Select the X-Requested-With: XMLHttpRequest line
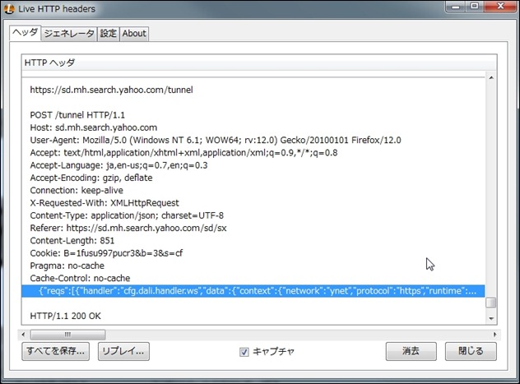The width and height of the screenshot is (520, 384). tap(104, 203)
